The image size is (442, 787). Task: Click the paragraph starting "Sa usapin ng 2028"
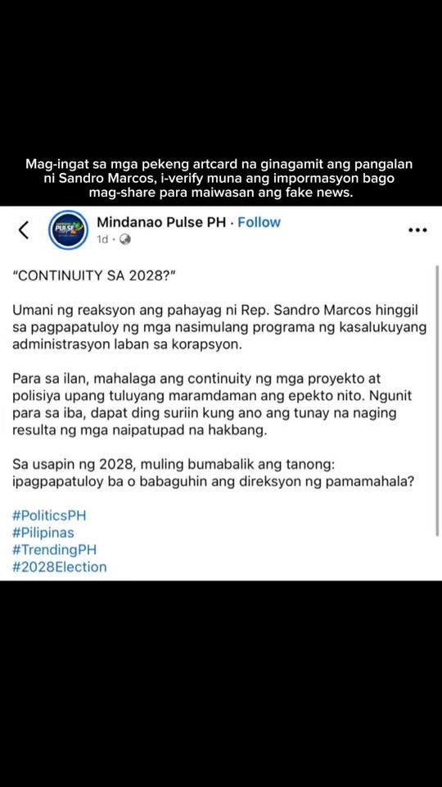(214, 474)
